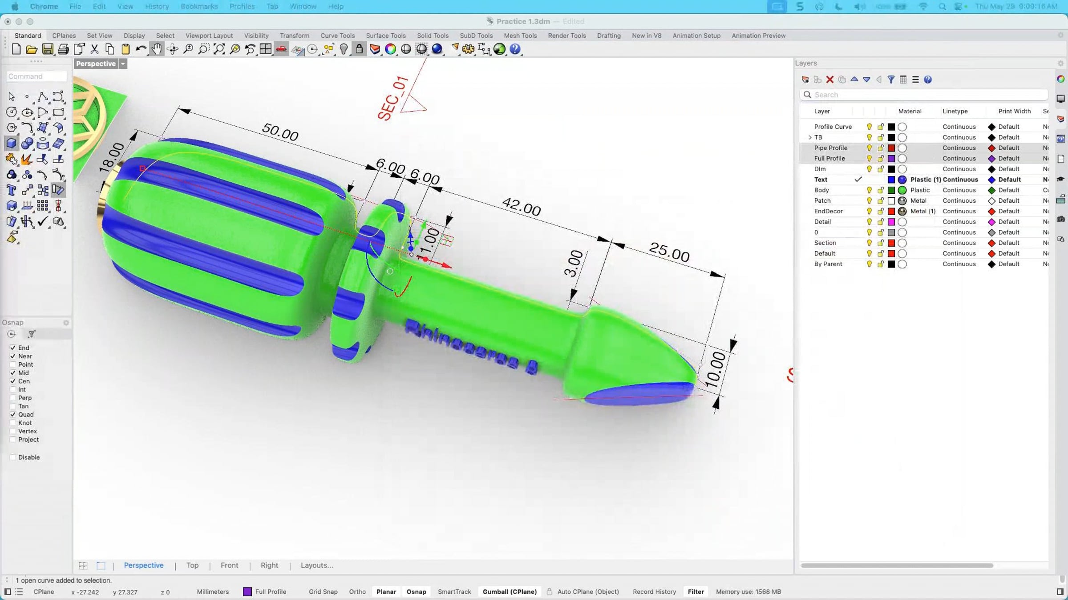Uncheck the Quad osnap checkbox
Viewport: 1068px width, 600px height.
[13, 415]
